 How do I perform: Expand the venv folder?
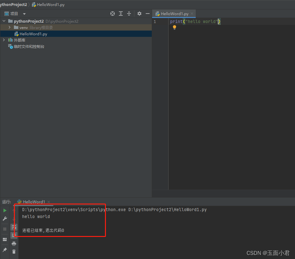(9, 27)
